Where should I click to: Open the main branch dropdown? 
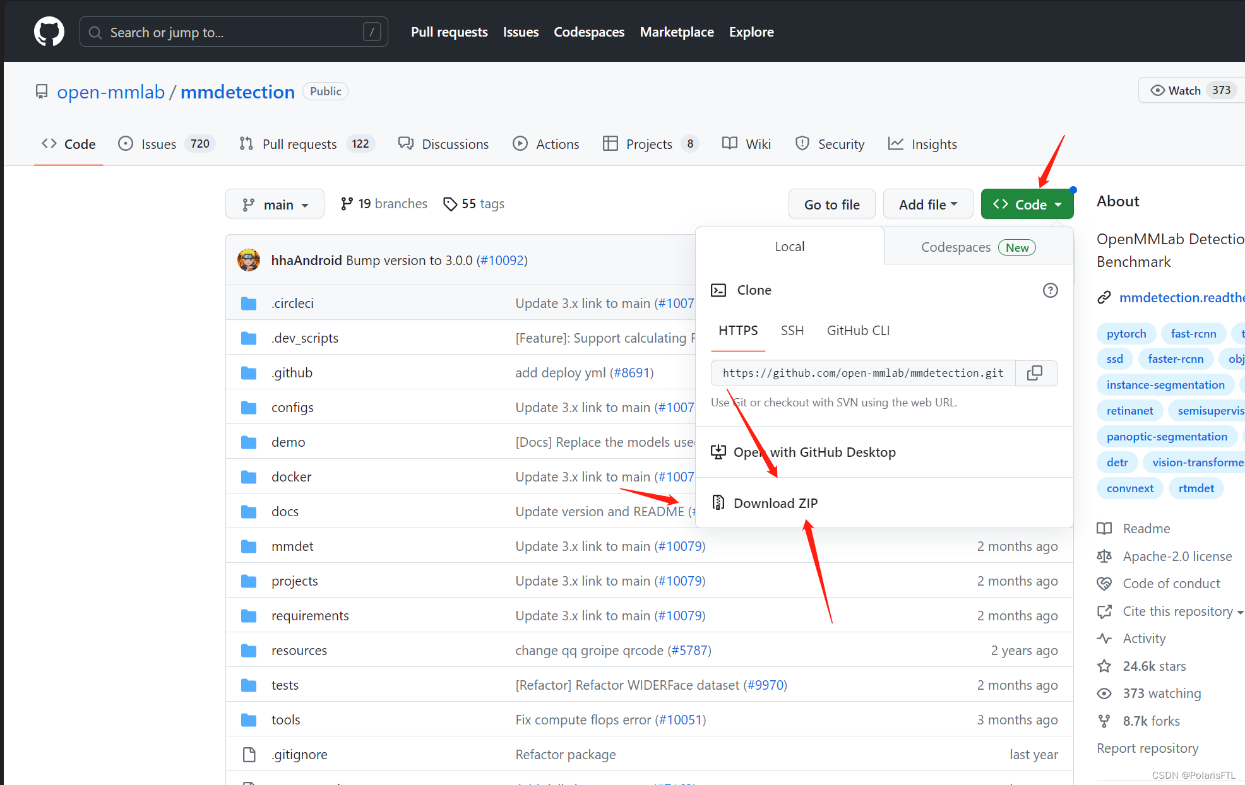[x=275, y=204]
